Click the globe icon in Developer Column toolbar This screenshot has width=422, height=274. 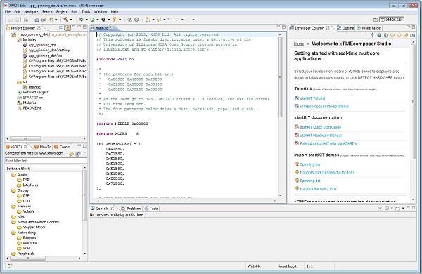pos(379,35)
